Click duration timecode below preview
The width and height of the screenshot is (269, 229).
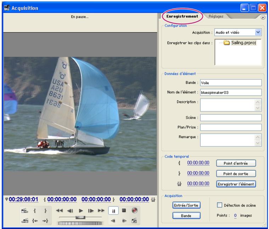point(134,200)
